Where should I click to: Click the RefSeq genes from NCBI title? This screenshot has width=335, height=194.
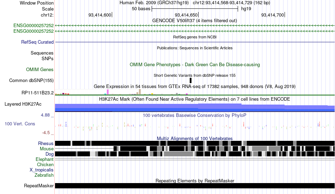click(x=195, y=37)
